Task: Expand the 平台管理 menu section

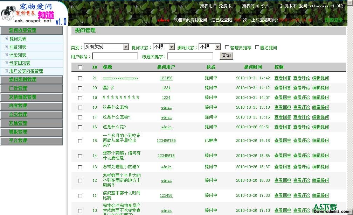Action: click(32, 141)
